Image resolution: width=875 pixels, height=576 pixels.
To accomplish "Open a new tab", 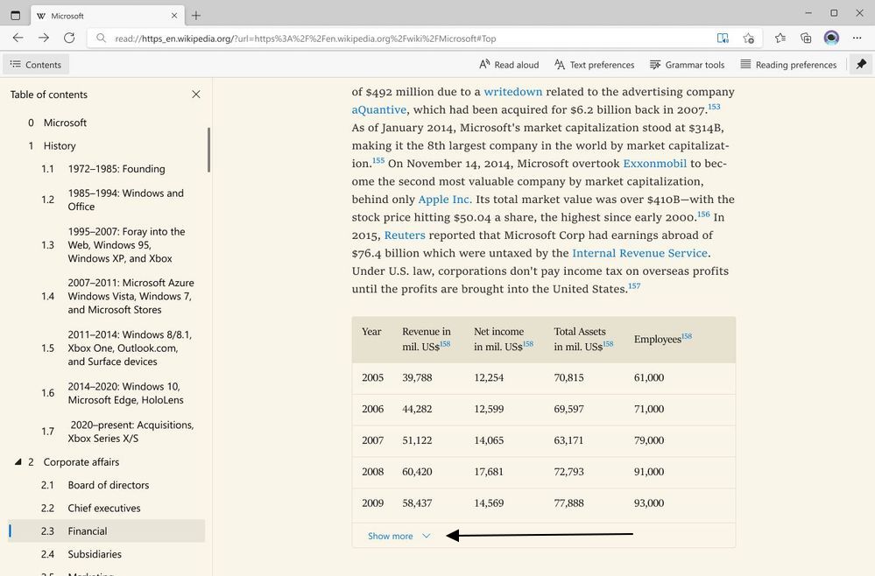I will pyautogui.click(x=196, y=15).
